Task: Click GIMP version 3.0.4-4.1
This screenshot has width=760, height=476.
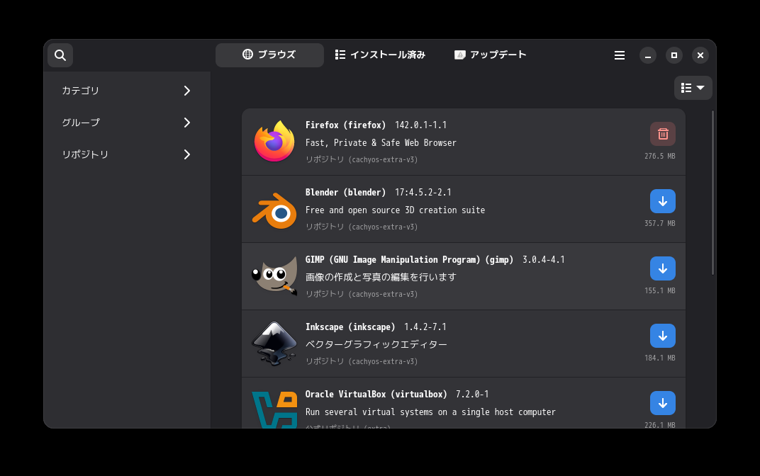Action: pyautogui.click(x=544, y=259)
